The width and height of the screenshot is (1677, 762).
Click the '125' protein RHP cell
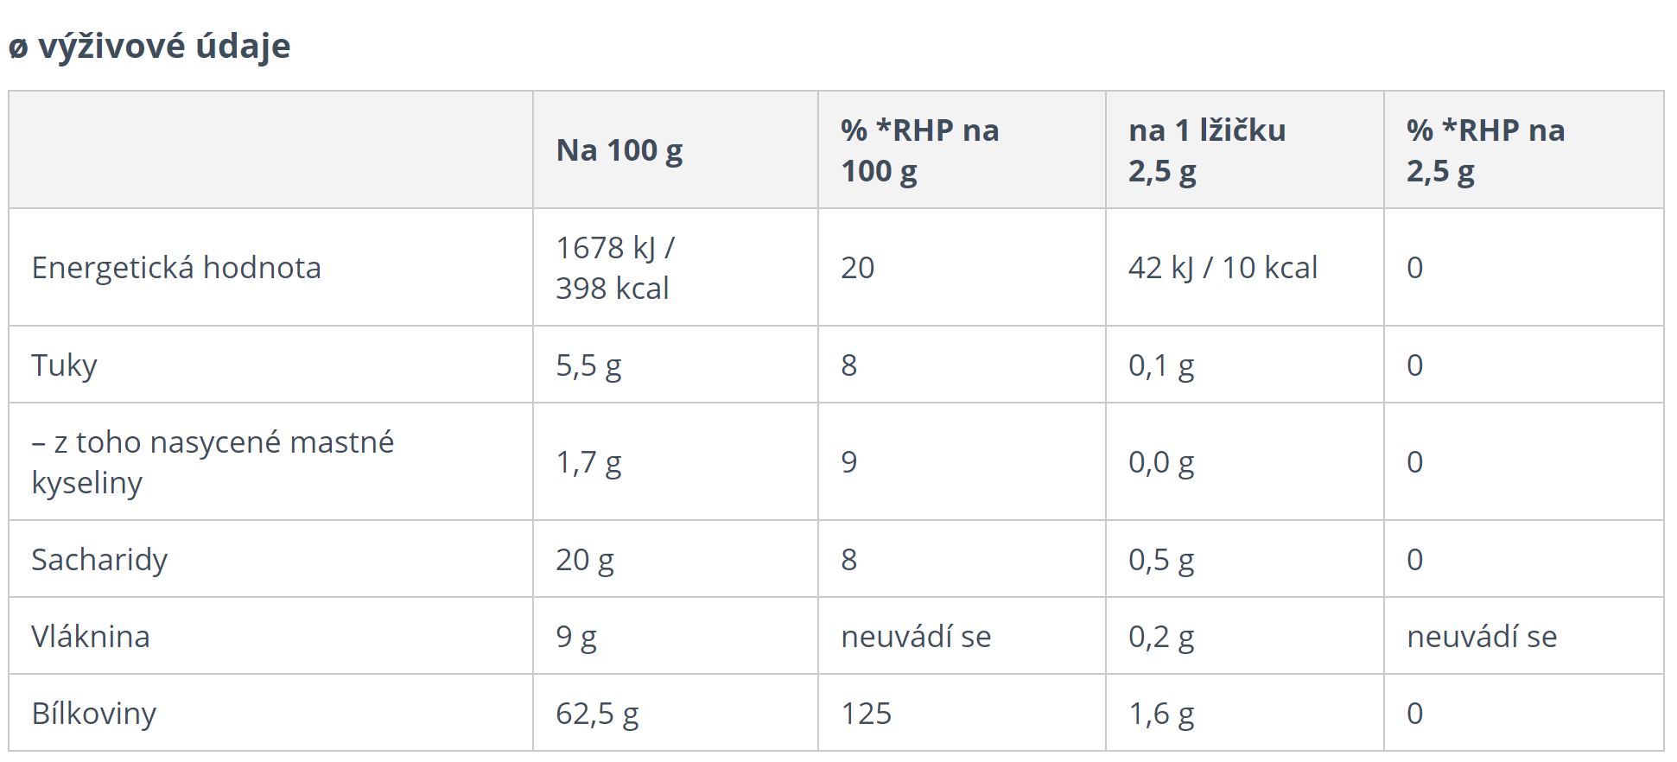(866, 714)
